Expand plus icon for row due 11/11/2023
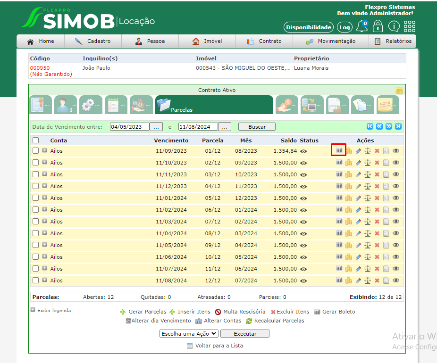This screenshot has height=363, width=437. (x=44, y=174)
